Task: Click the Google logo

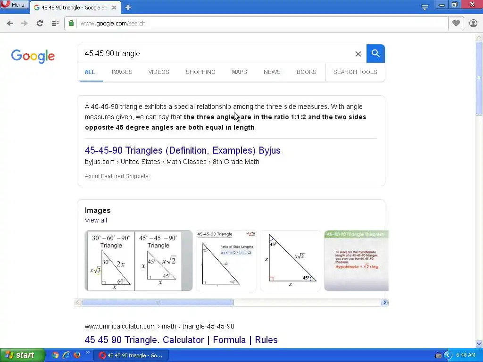Action: tap(33, 56)
